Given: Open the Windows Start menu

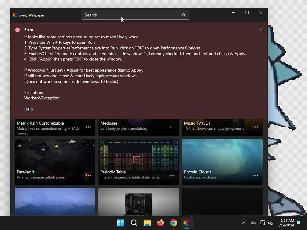Looking at the screenshot, I should coord(121,223).
